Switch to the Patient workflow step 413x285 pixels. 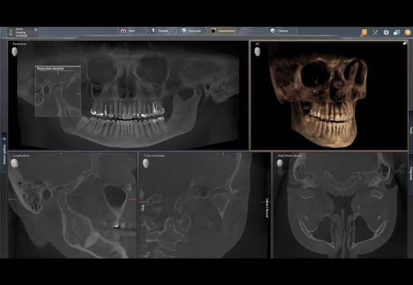[160, 31]
